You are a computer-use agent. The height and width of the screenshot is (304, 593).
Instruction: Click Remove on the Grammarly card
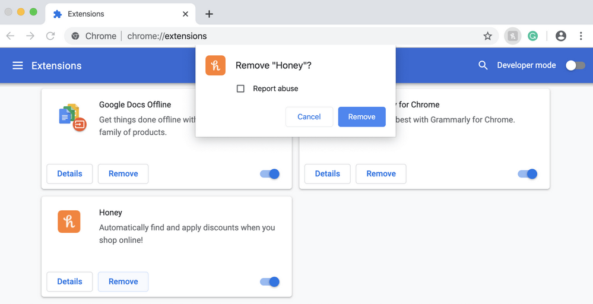pos(381,174)
